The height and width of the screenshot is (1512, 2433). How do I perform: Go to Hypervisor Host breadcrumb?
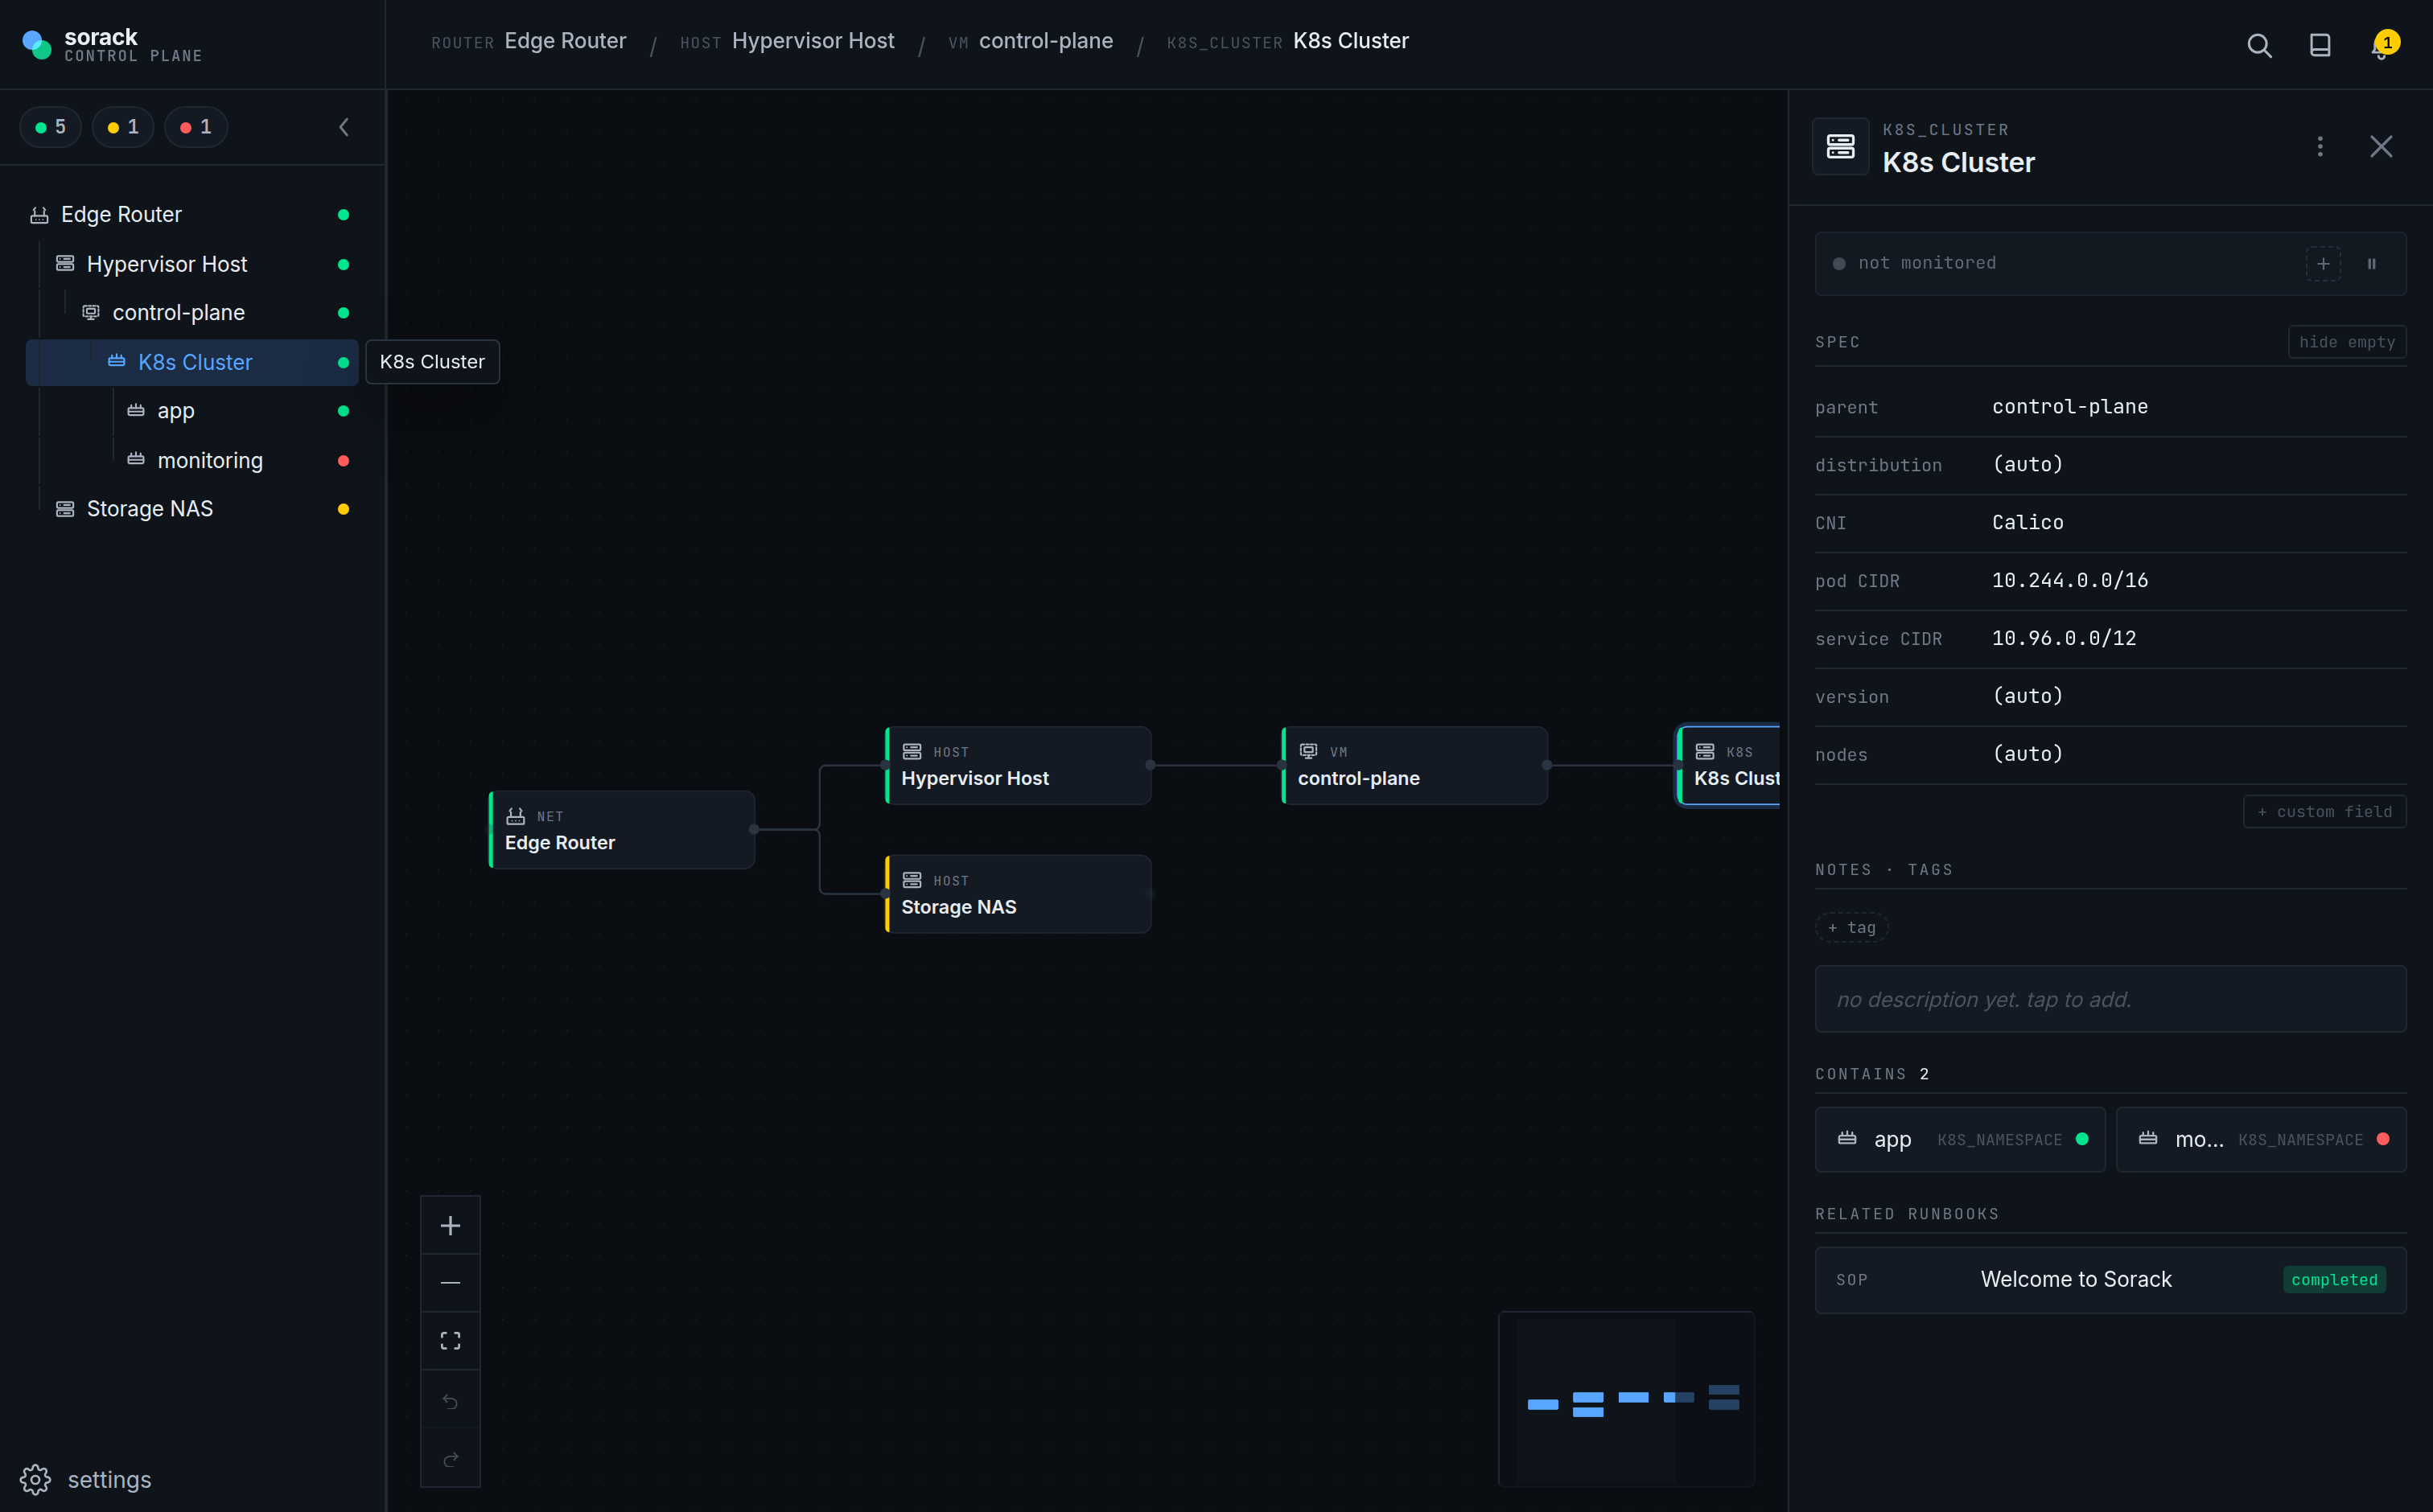point(813,41)
